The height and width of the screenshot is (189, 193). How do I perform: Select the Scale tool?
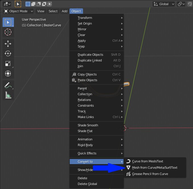tap(8, 63)
